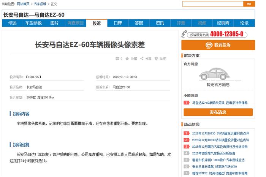Select the 综述 overview tab

[12, 23]
